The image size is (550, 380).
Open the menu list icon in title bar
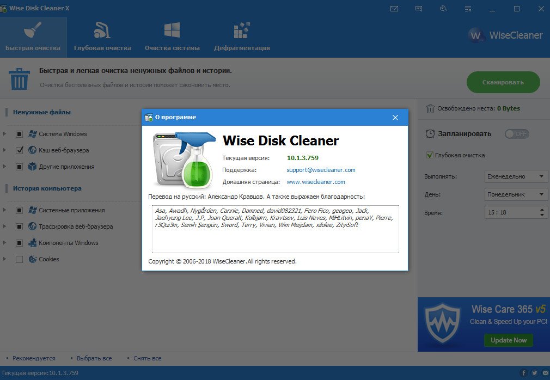pyautogui.click(x=468, y=9)
